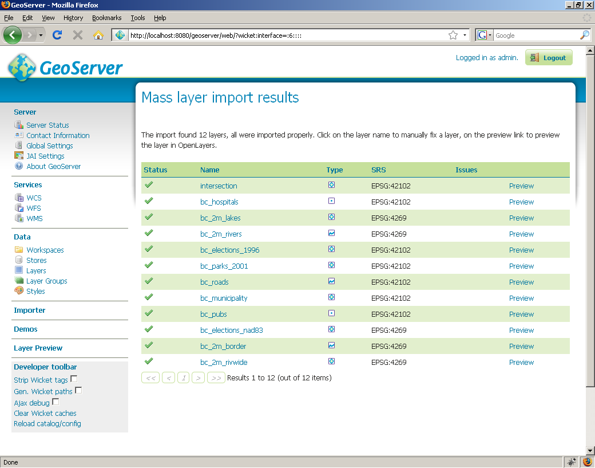Click the type icon for bc_roads row
The image size is (595, 468).
[331, 281]
